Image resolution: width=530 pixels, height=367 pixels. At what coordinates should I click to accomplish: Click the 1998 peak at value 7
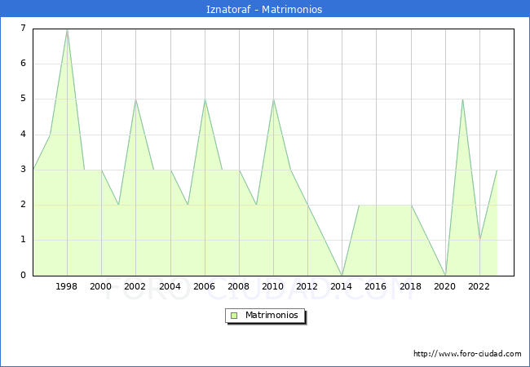point(67,29)
